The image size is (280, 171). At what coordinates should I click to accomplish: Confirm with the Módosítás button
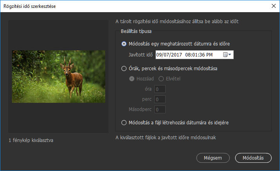(x=253, y=158)
